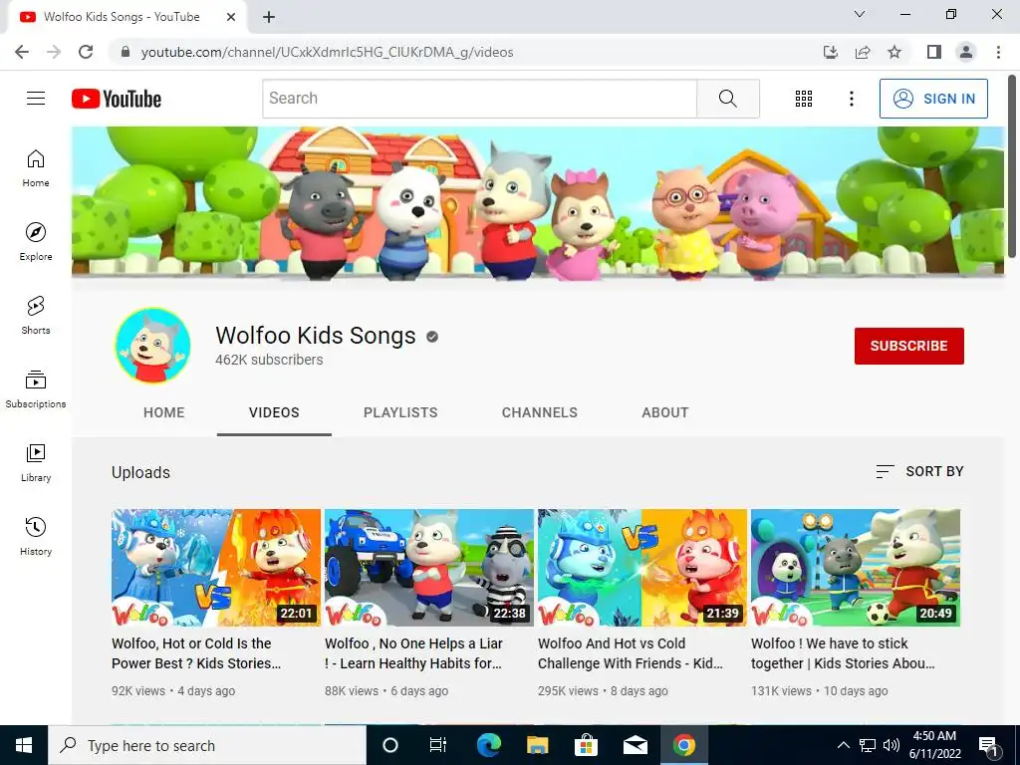Click the YouTube logo

click(117, 99)
